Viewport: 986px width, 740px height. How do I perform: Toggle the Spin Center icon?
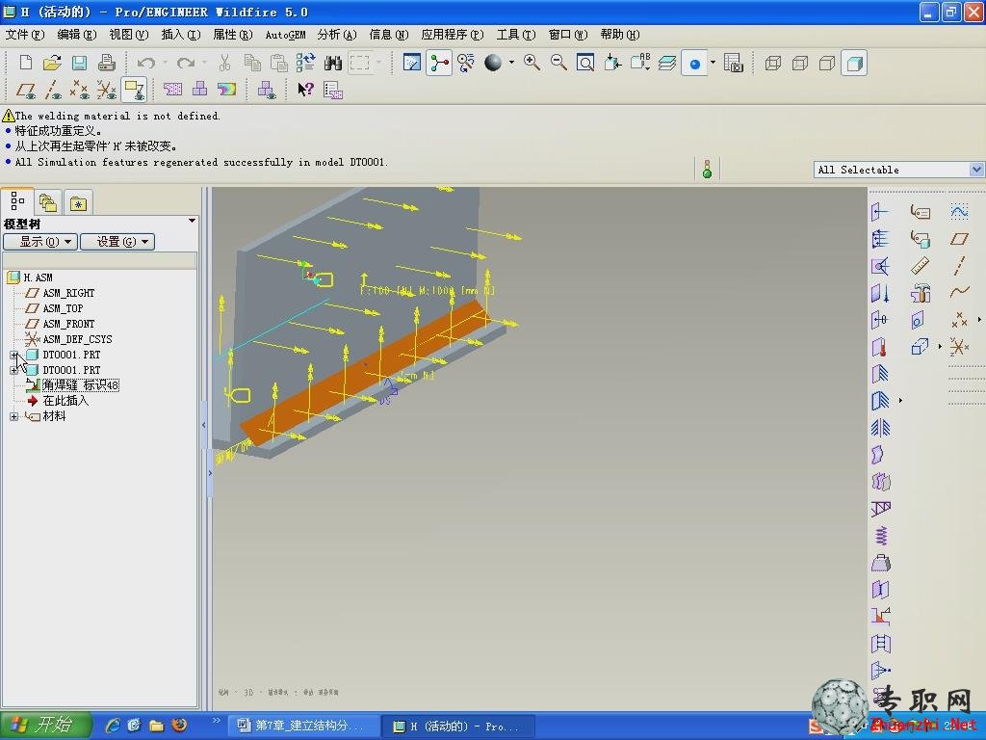click(x=439, y=63)
